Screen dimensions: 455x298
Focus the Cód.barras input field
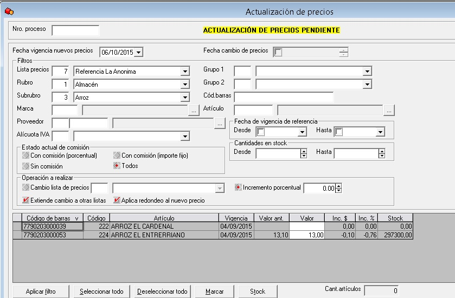[284, 97]
